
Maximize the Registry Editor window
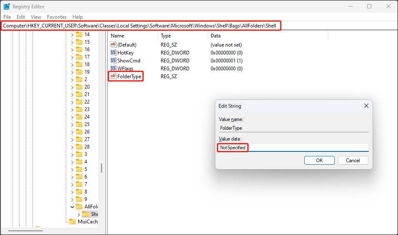point(369,6)
